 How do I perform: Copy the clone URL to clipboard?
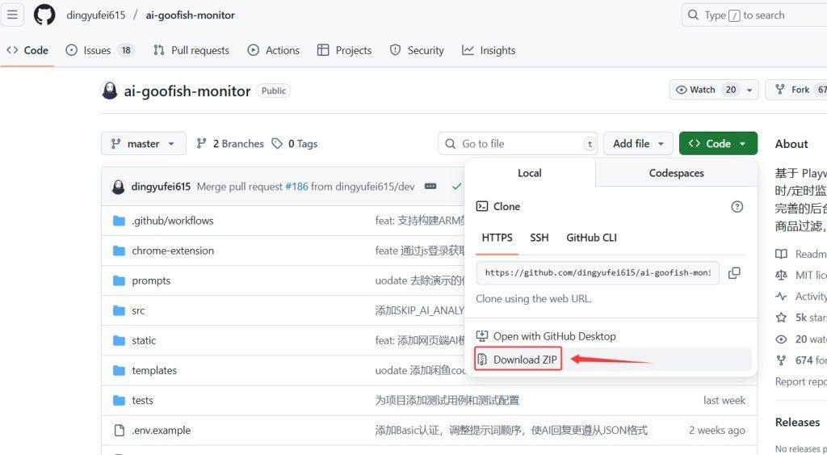click(733, 273)
